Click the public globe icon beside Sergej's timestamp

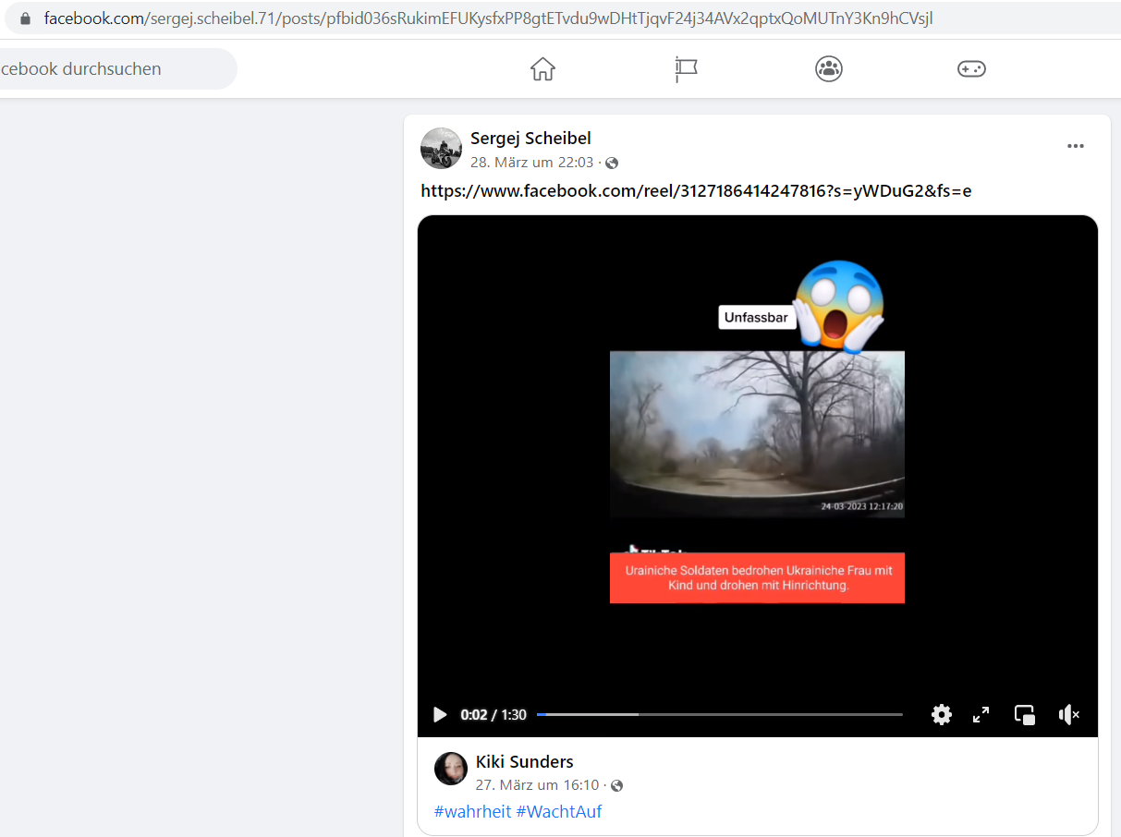[612, 164]
